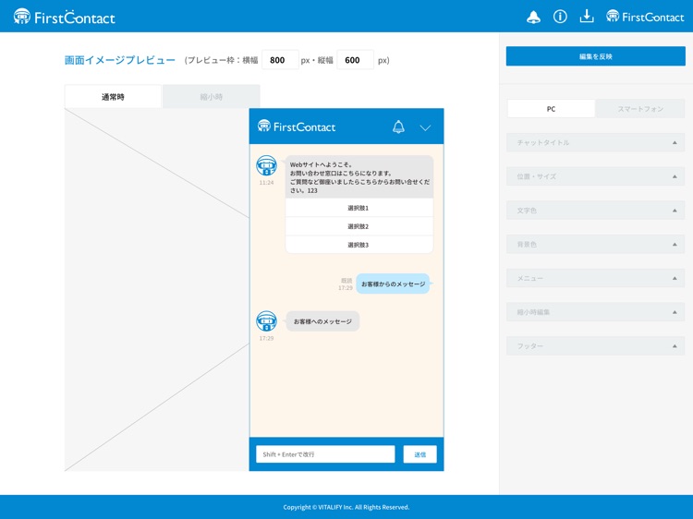Expand the チャットタイトル section
Screen dimensions: 693x519
[x=595, y=142]
